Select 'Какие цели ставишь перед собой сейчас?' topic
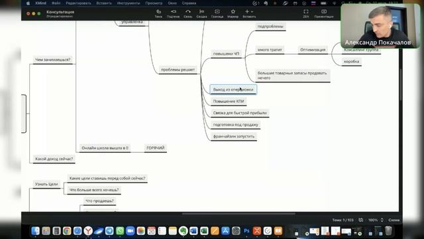This screenshot has height=239, width=424. point(107,179)
